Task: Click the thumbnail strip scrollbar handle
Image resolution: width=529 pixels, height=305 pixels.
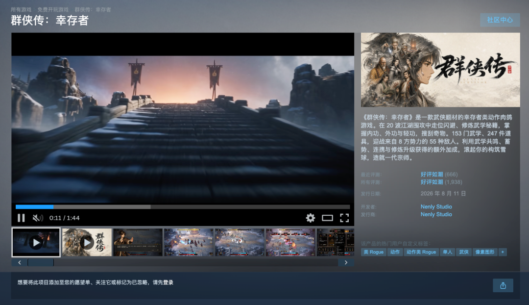Action: pyautogui.click(x=41, y=262)
